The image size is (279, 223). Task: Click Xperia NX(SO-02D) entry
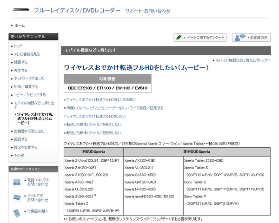tap(140, 189)
